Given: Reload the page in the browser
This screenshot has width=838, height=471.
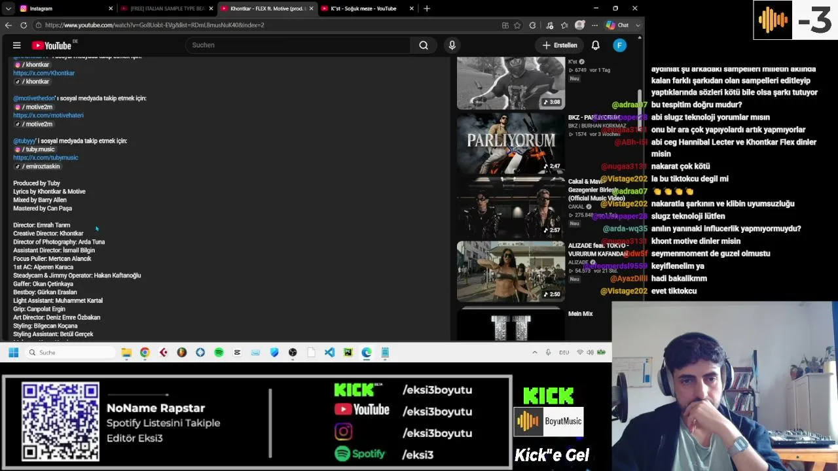Looking at the screenshot, I should click(24, 25).
